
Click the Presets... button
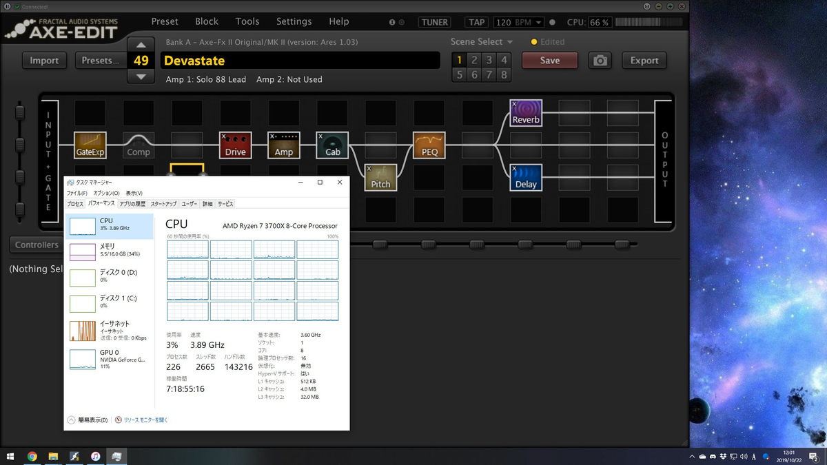(x=100, y=61)
